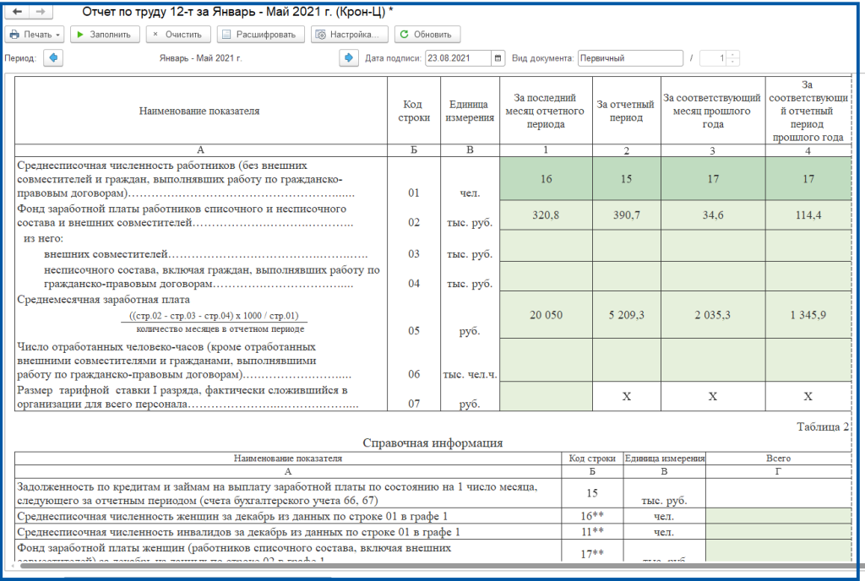Viewport: 865px width, 581px height.
Task: Click the back navigation arrow
Action: click(18, 12)
